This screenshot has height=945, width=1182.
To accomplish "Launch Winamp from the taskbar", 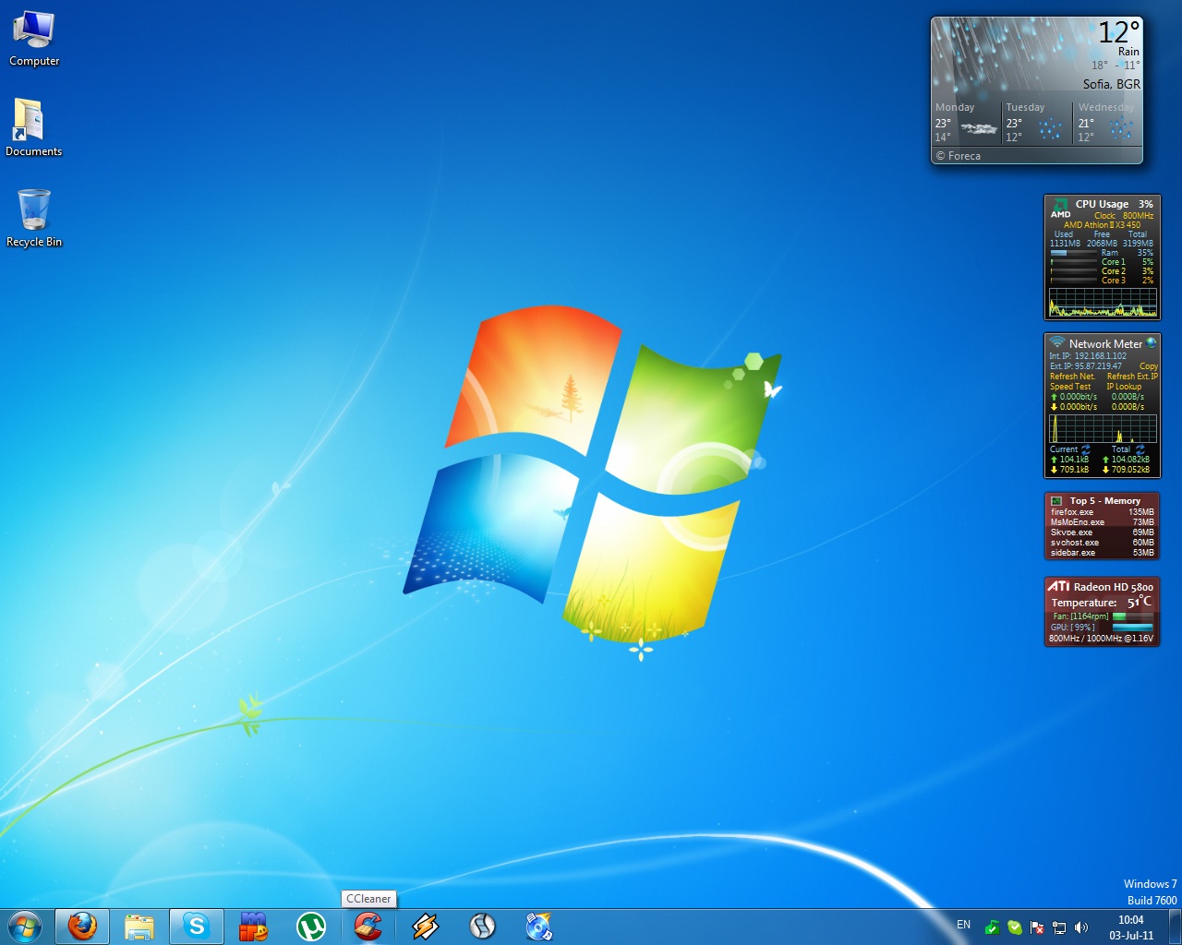I will coord(425,926).
